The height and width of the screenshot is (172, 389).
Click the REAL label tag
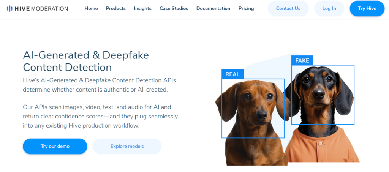232,74
